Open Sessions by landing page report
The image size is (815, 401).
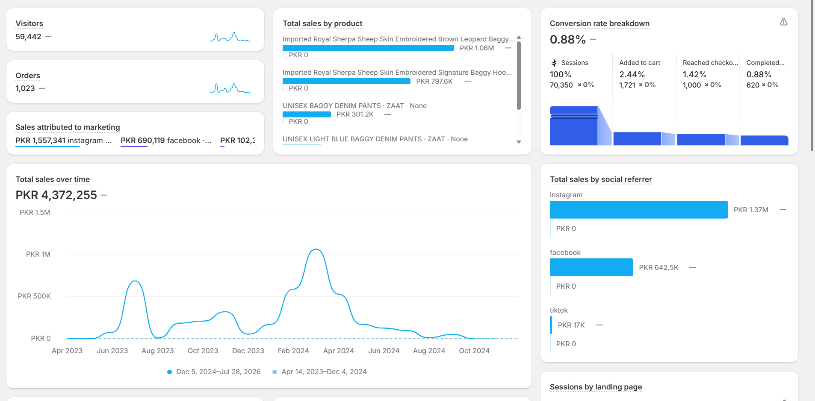point(596,387)
